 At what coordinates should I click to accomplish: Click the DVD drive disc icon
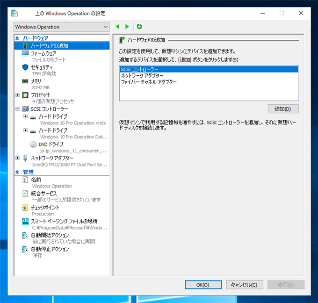tap(33, 144)
